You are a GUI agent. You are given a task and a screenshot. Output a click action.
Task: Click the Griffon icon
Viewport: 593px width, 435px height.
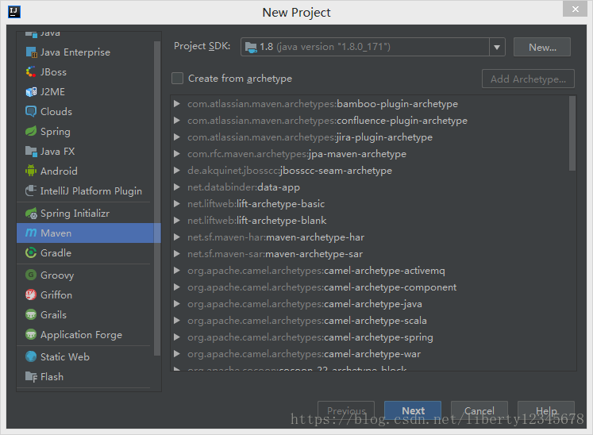click(31, 294)
